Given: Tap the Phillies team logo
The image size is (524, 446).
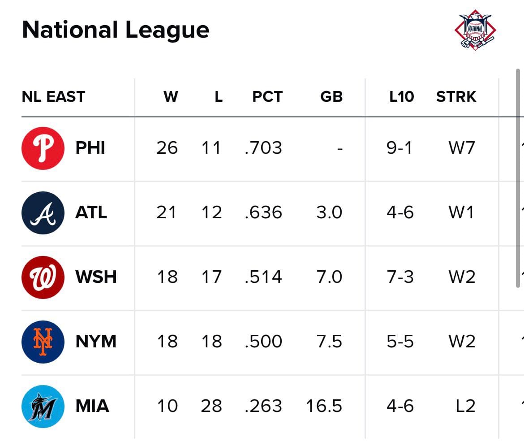Looking at the screenshot, I should [43, 148].
